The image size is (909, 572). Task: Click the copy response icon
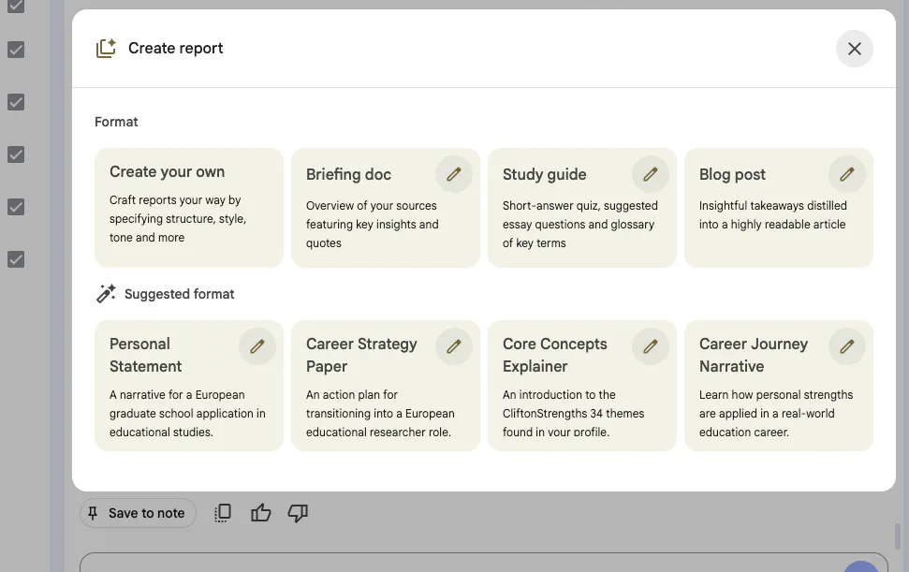(222, 513)
